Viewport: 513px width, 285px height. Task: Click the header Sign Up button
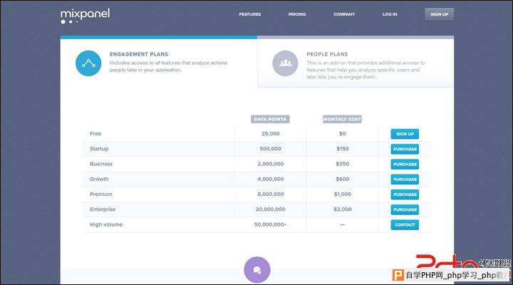pyautogui.click(x=439, y=14)
